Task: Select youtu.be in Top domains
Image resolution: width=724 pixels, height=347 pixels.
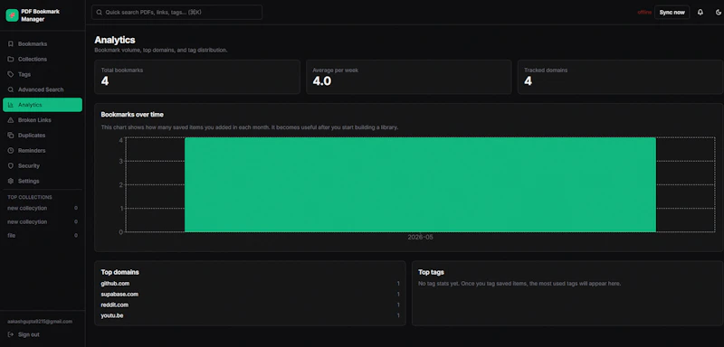Action: click(x=111, y=315)
